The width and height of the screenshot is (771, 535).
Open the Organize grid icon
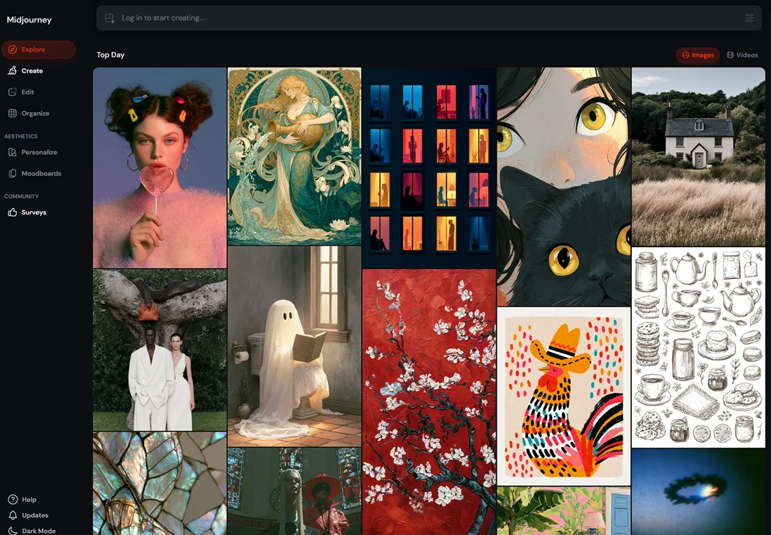click(x=12, y=113)
